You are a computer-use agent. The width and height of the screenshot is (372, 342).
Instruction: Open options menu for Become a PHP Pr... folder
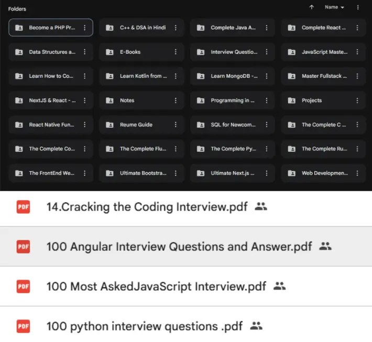click(x=85, y=28)
